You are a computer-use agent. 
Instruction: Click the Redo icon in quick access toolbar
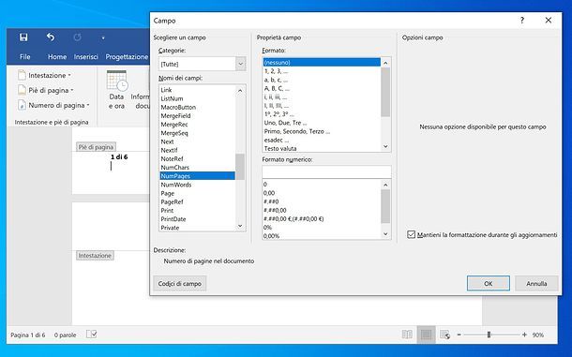[x=77, y=37]
